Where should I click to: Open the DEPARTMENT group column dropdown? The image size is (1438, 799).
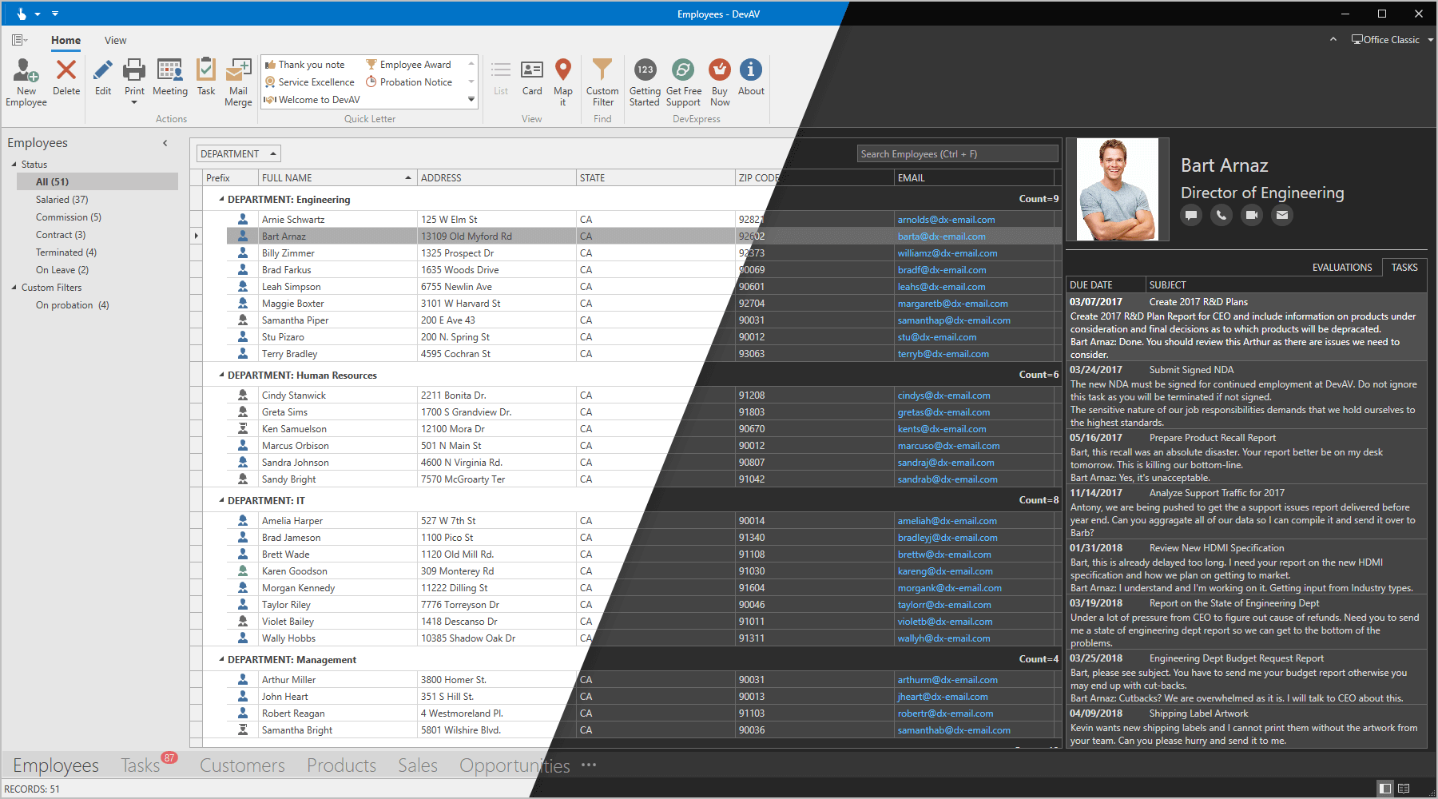tap(273, 153)
